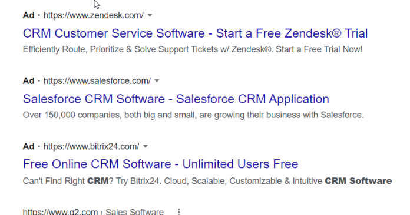Click the https://www.g2.com Sales Software breadcrumb
The width and height of the screenshot is (410, 215).
pyautogui.click(x=93, y=211)
